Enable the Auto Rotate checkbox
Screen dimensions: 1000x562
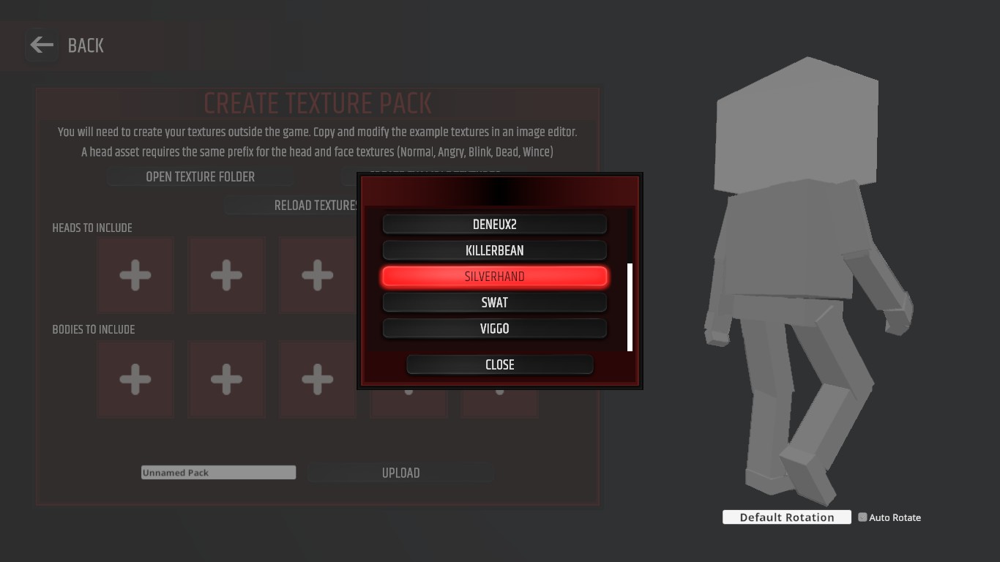tap(862, 517)
